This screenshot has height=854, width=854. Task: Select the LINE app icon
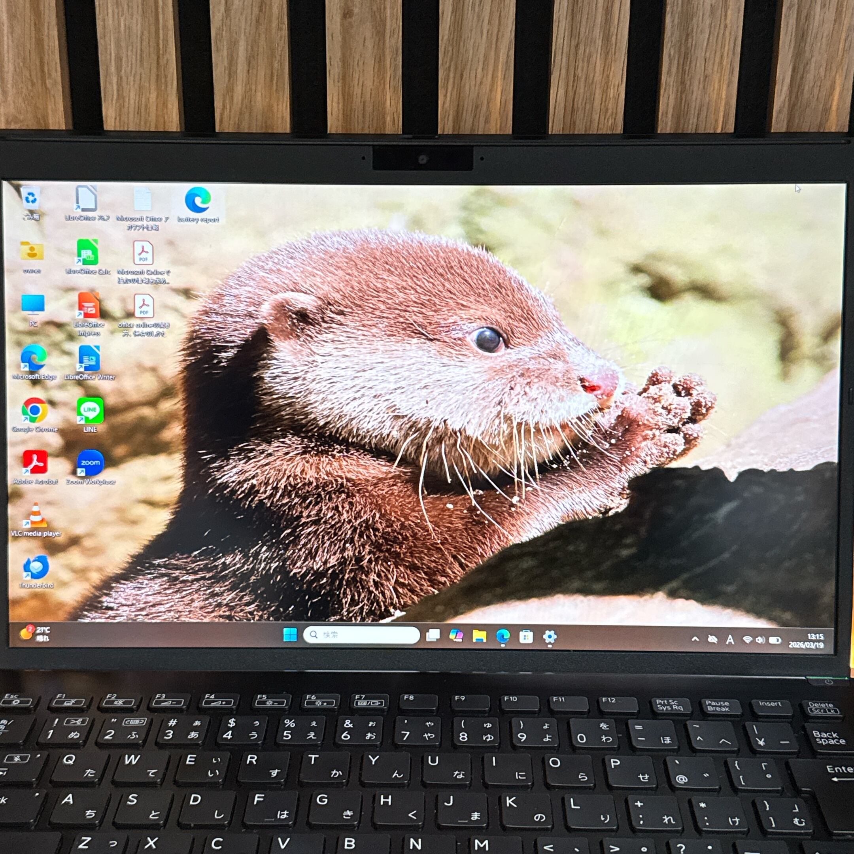coord(90,411)
